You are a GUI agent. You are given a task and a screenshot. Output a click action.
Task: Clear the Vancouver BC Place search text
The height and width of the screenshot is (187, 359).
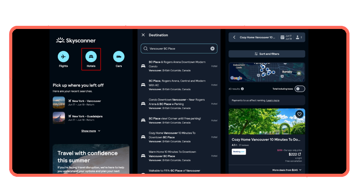pyautogui.click(x=212, y=48)
